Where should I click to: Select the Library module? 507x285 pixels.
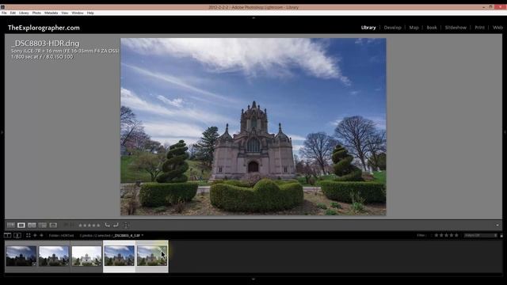368,28
